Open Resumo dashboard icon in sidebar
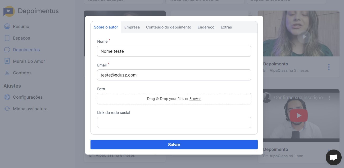 [x=7, y=26]
